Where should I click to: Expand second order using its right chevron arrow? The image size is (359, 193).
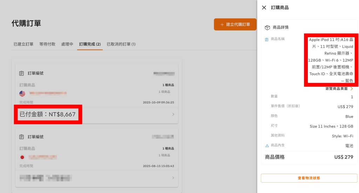(x=173, y=178)
